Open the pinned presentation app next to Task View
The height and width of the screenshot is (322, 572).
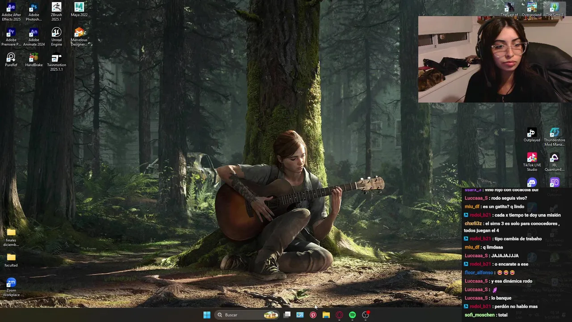coord(300,315)
